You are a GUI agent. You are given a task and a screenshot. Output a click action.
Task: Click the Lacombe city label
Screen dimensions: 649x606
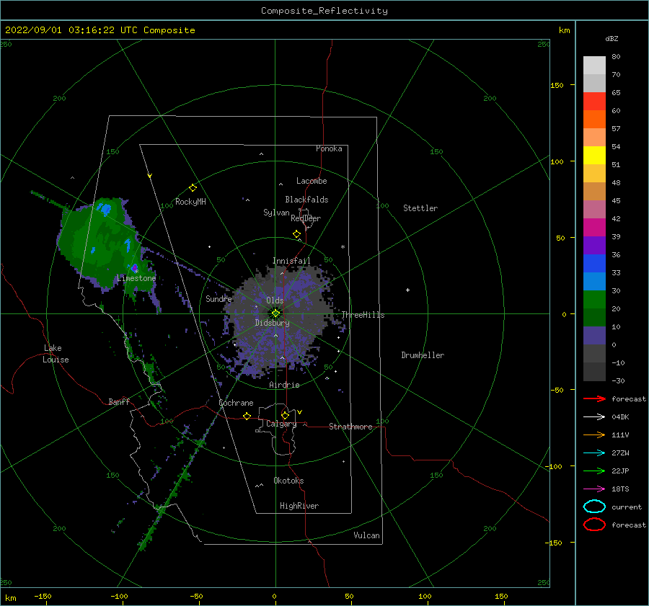[312, 181]
